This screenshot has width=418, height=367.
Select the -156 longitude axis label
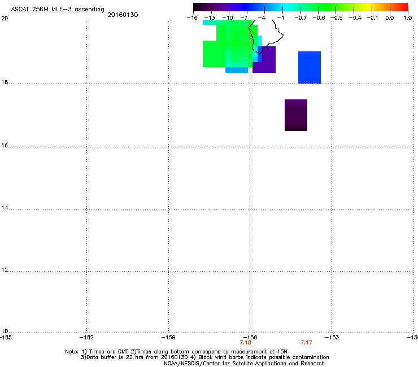(x=250, y=338)
